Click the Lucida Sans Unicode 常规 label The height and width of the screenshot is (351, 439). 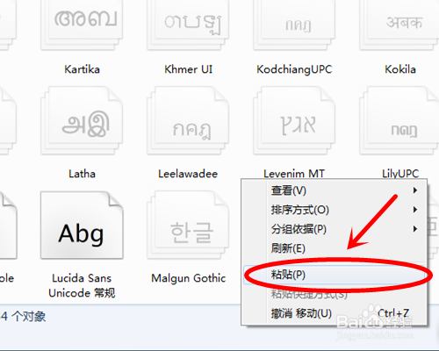(82, 285)
